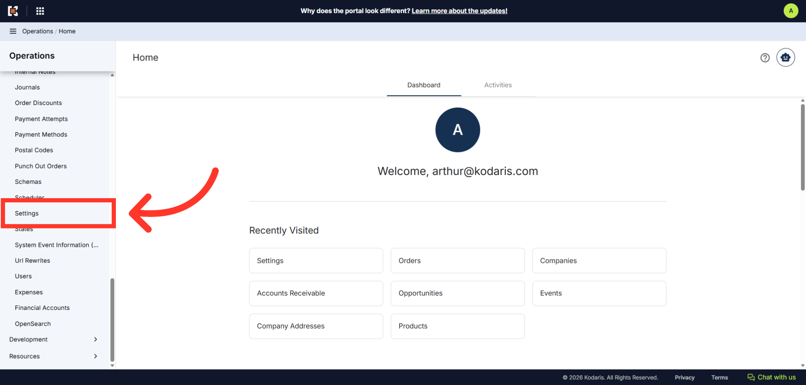The height and width of the screenshot is (385, 806).
Task: Switch to the Activities tab
Action: (498, 85)
